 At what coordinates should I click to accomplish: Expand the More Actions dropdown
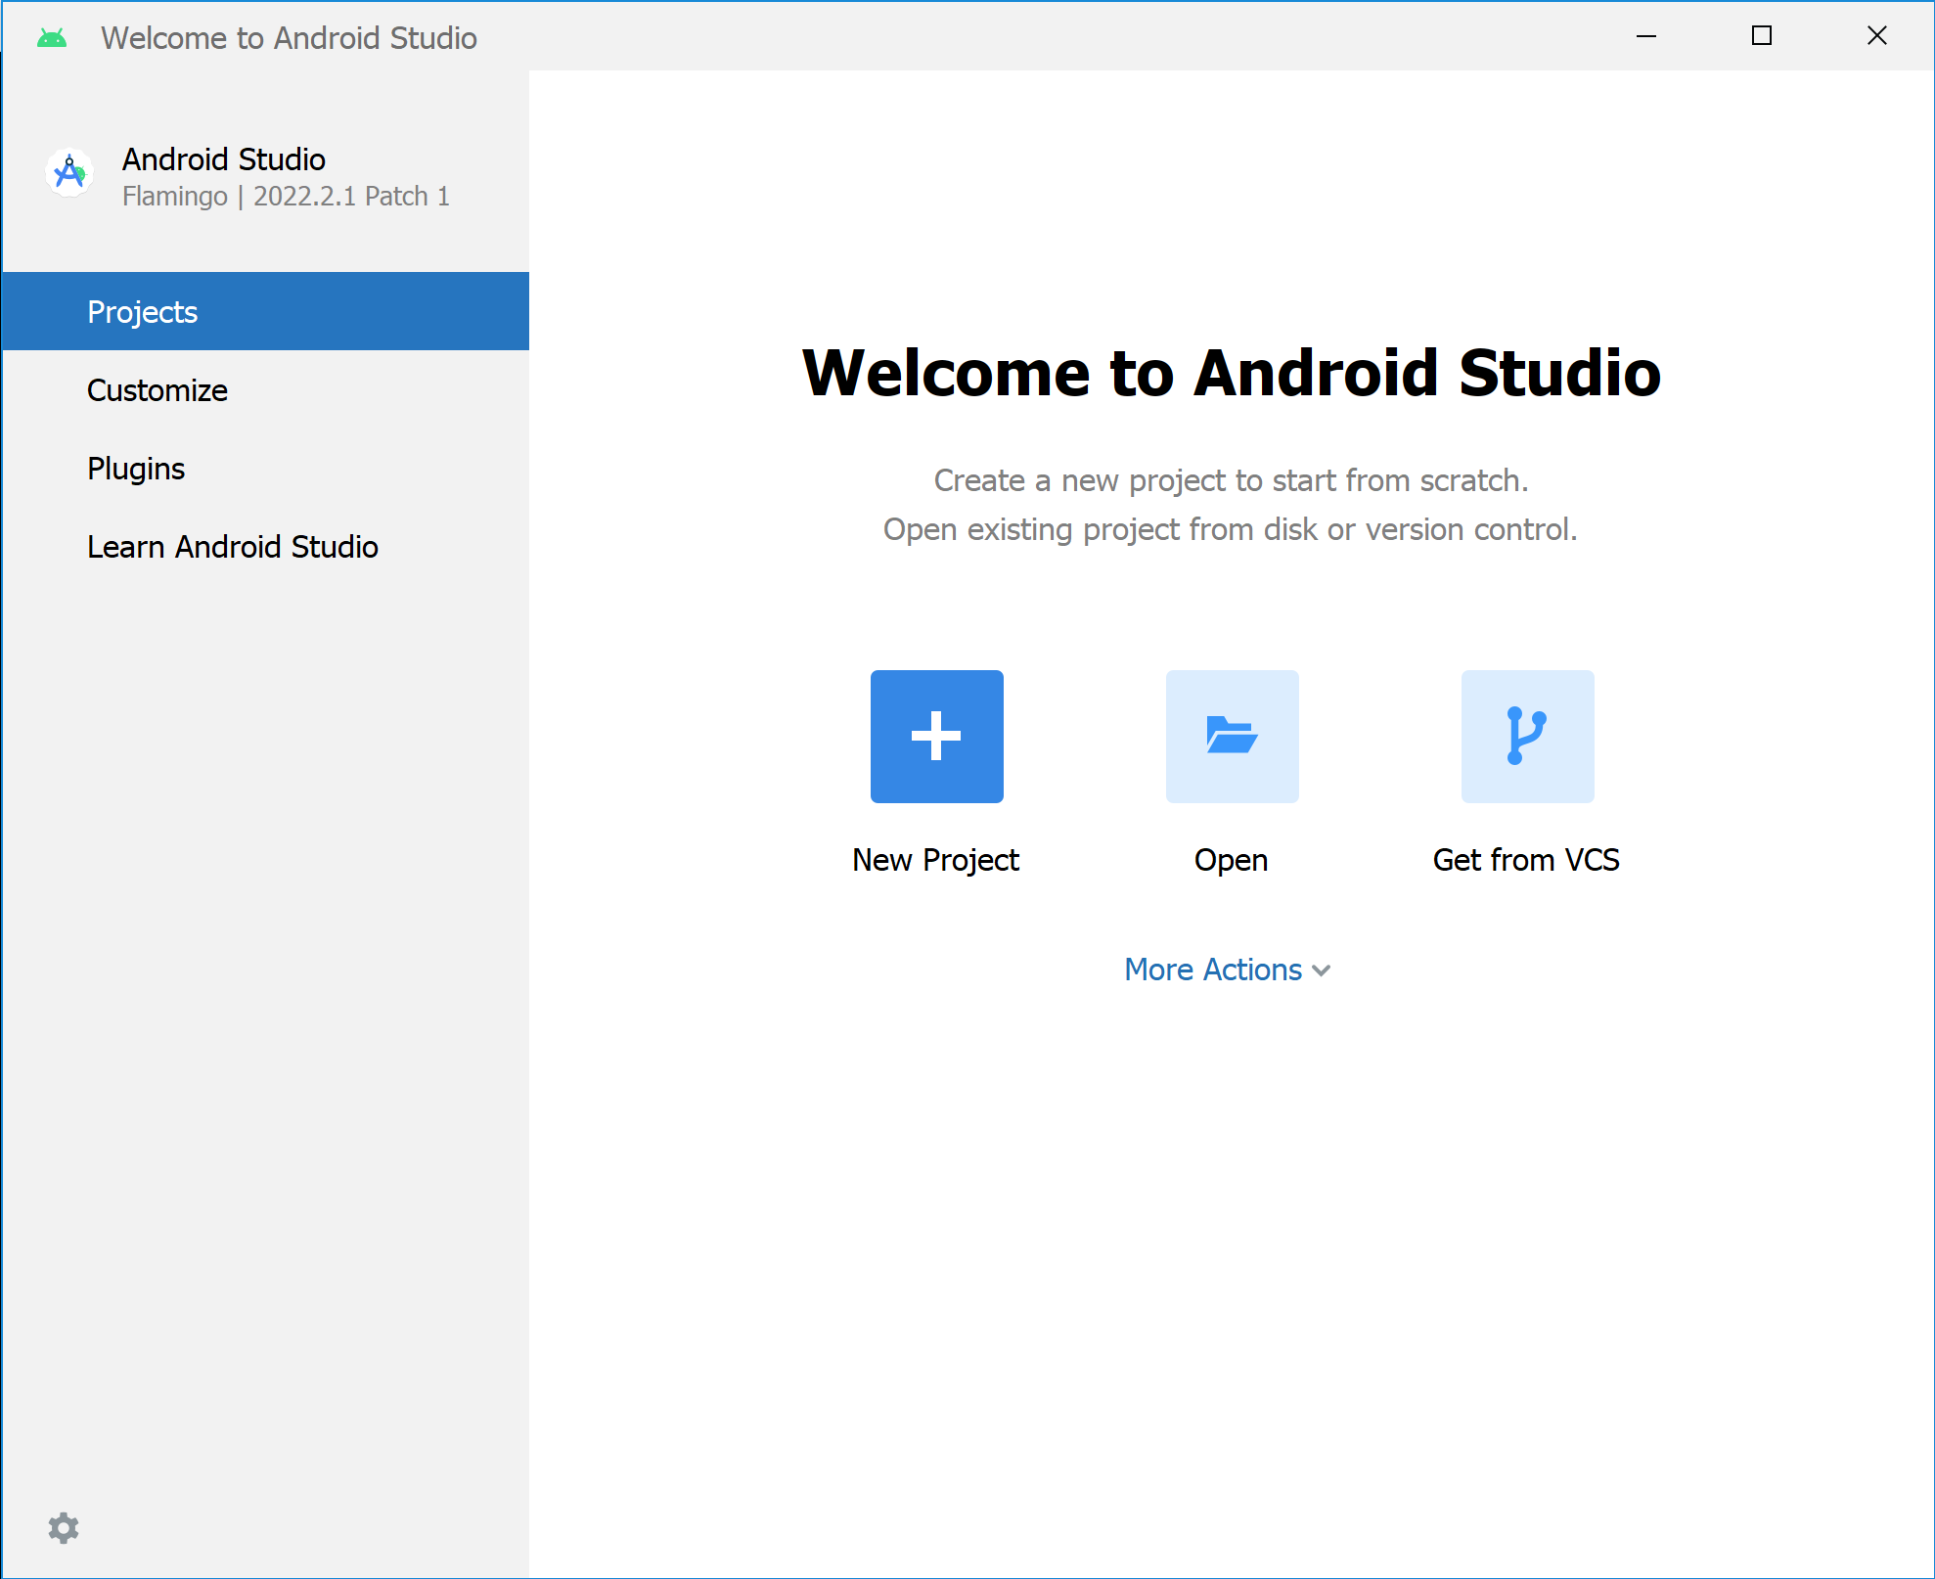(x=1230, y=968)
